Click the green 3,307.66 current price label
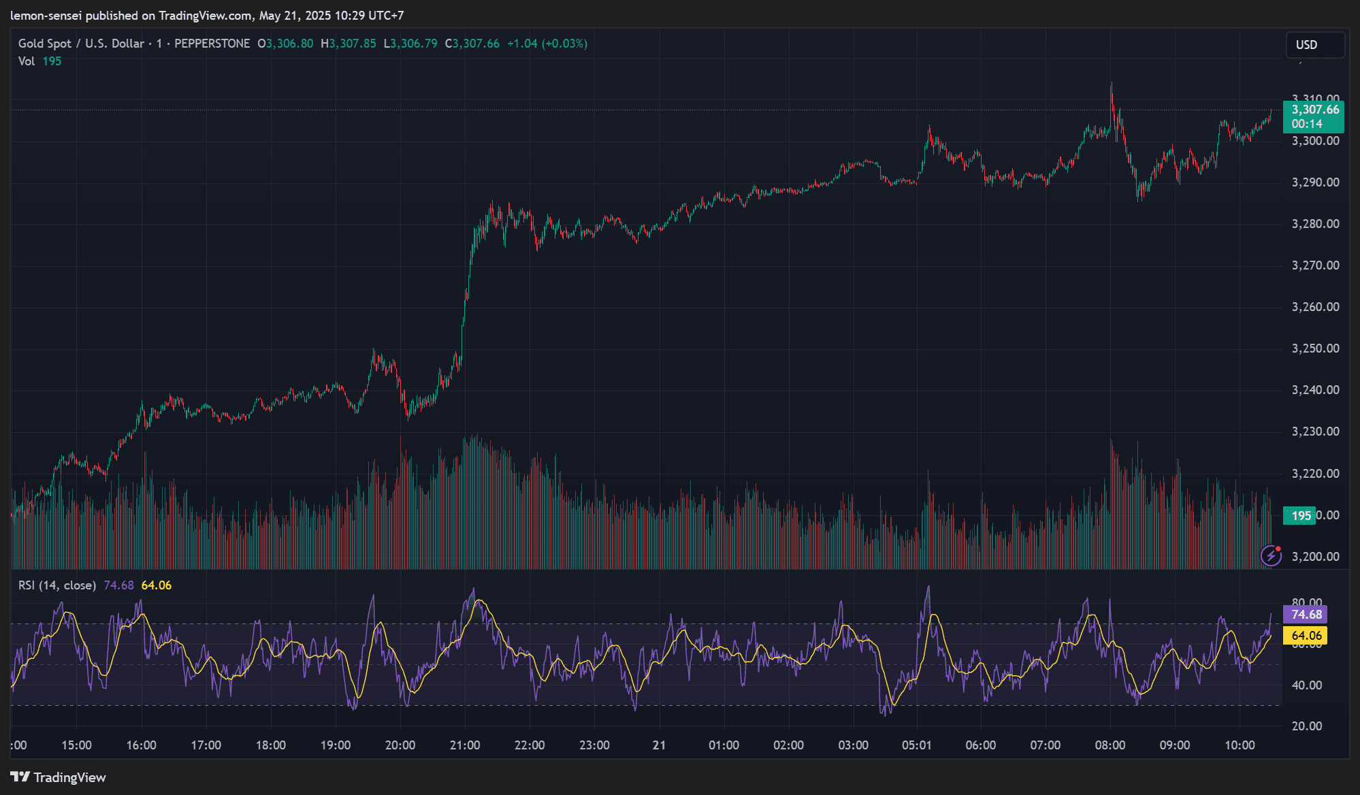1360x795 pixels. 1314,110
